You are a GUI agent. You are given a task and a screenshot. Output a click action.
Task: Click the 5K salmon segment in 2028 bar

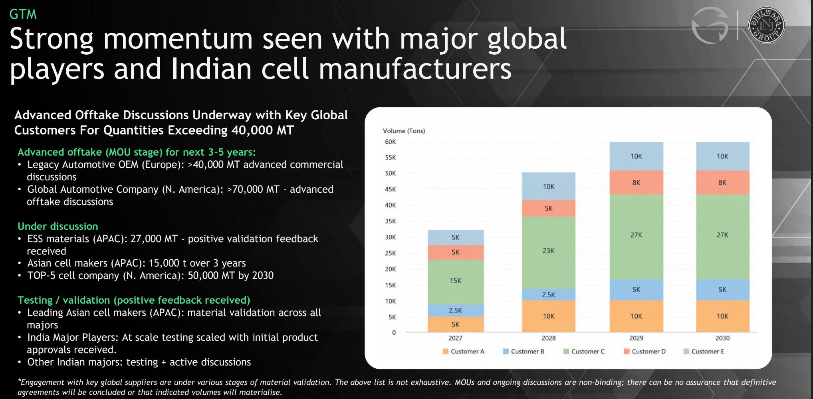(549, 208)
